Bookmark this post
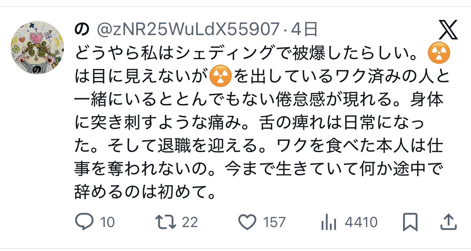The image size is (471, 251). (x=410, y=222)
